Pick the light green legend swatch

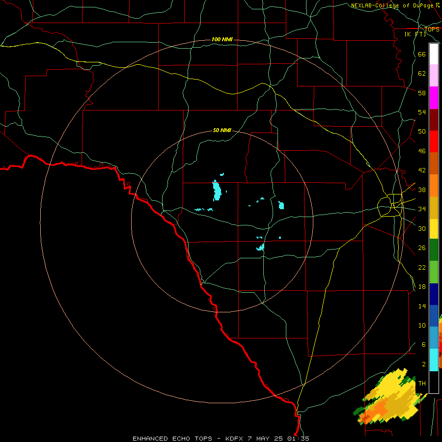tap(434, 272)
